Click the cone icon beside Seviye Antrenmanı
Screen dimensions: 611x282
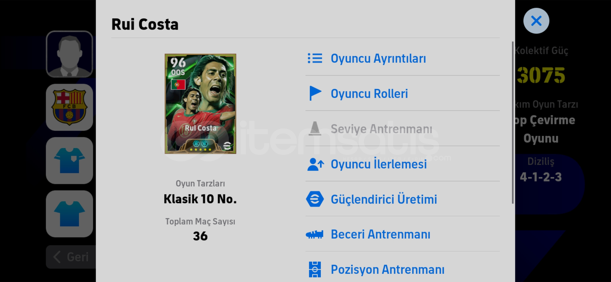[x=315, y=128]
